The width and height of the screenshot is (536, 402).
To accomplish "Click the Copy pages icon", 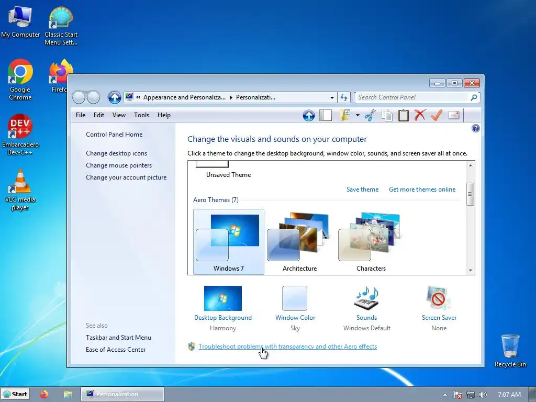I will [x=387, y=115].
